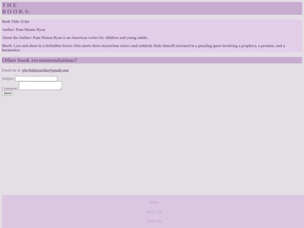
Task: Submit the form with Send button
Action: click(7, 93)
